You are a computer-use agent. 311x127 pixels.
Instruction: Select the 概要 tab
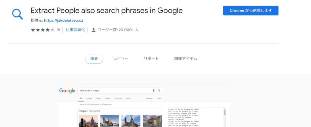tap(94, 59)
